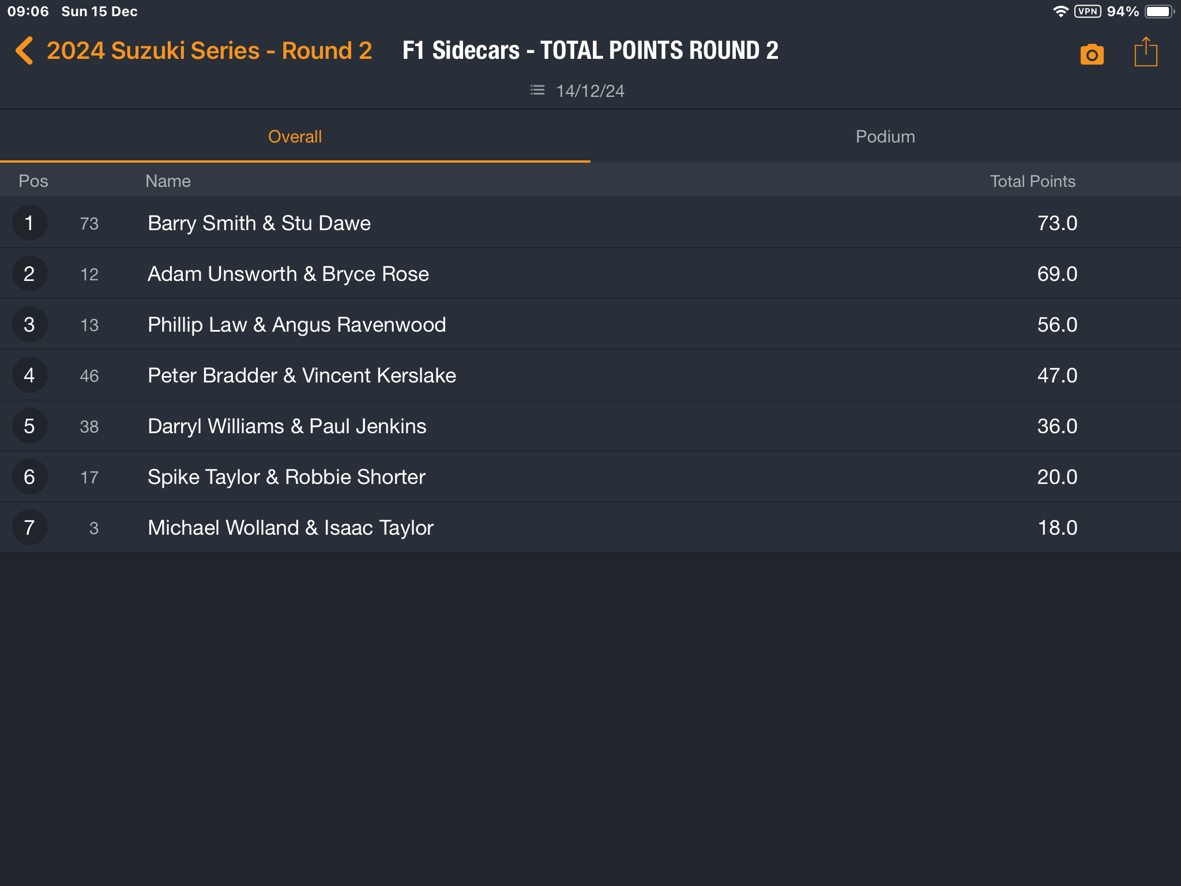Select the Overall tab

pyautogui.click(x=295, y=137)
